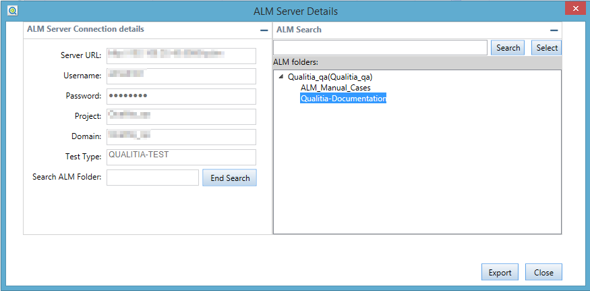The height and width of the screenshot is (291, 590).
Task: Click the Select button
Action: pyautogui.click(x=546, y=48)
